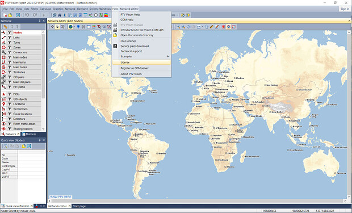Click the Service pack download icon
Image resolution: width=352 pixels, height=213 pixels.
(115, 46)
